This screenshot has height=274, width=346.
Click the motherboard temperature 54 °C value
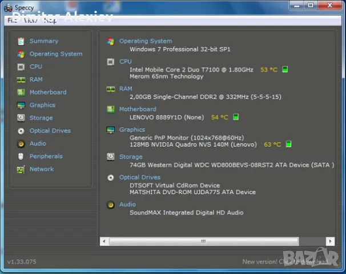pos(219,118)
